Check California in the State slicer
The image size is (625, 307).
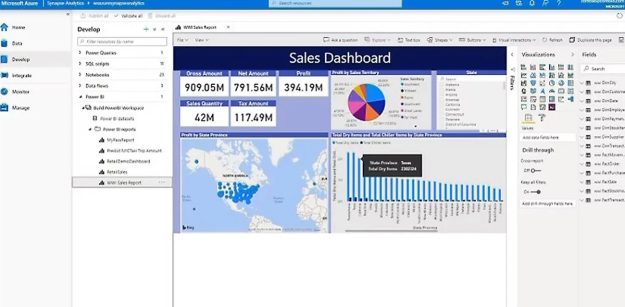(x=442, y=105)
